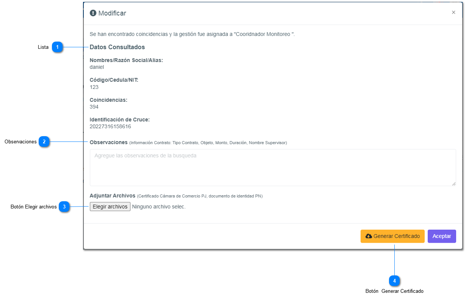Click the Identificación de Cruce value 20227316158616

pos(110,126)
